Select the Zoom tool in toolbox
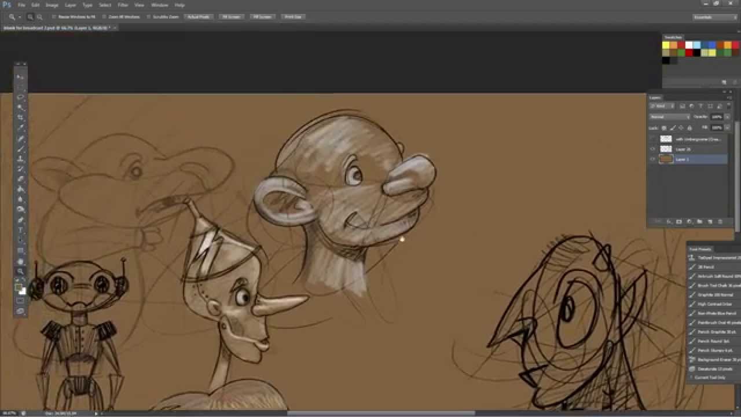This screenshot has width=741, height=417. 20,272
